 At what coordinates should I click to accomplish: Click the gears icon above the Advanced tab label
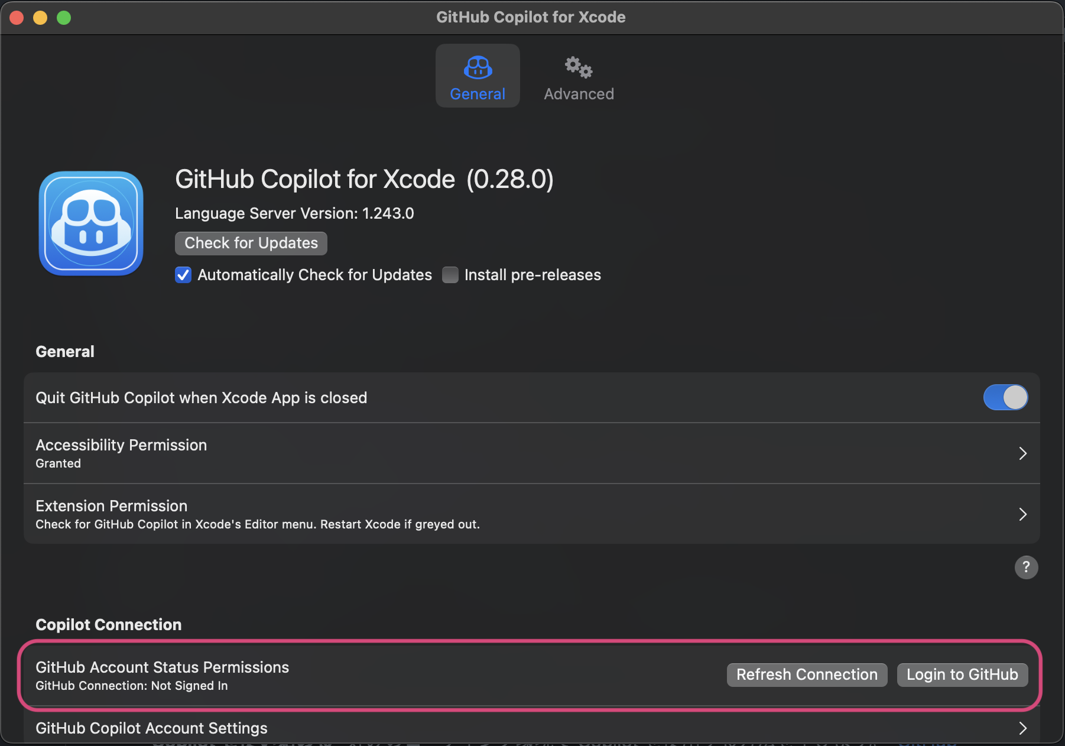coord(579,67)
